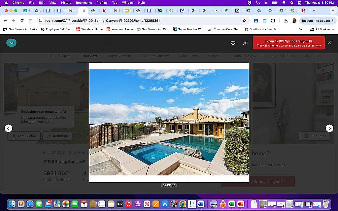Select the All photos filter pill
The width and height of the screenshot is (338, 211).
point(11,43)
